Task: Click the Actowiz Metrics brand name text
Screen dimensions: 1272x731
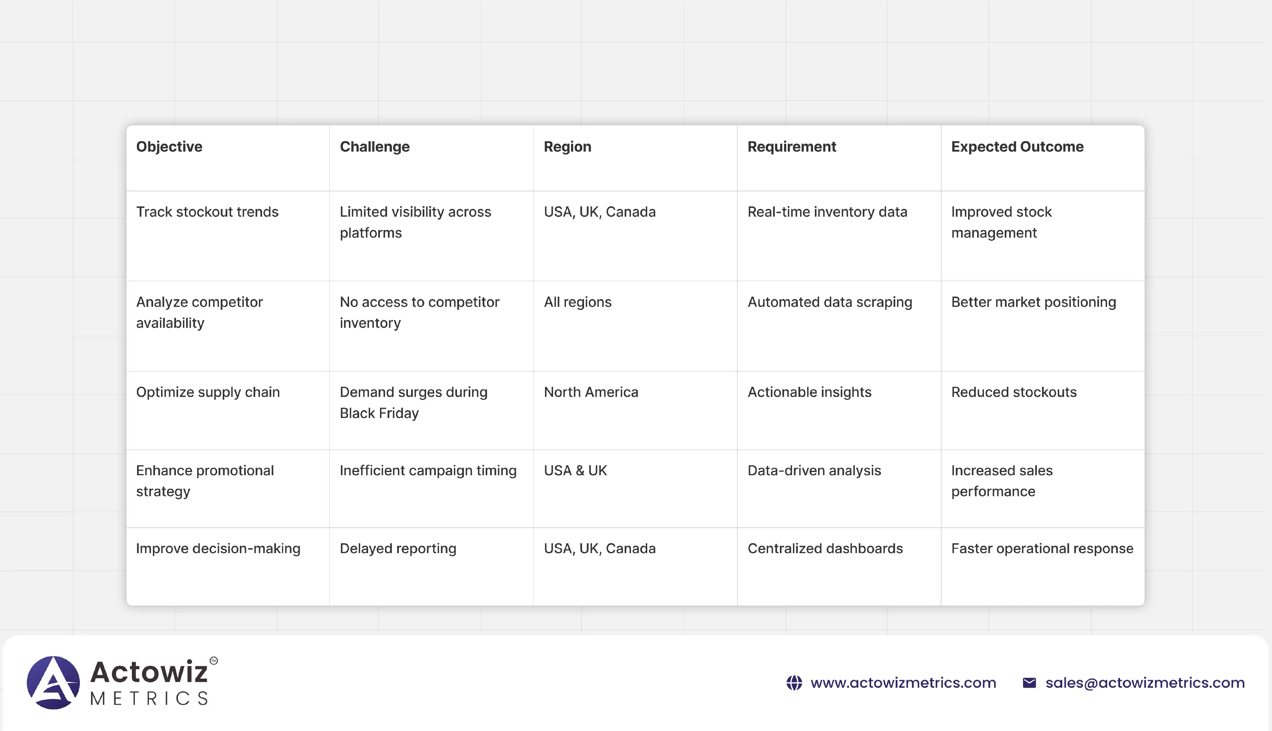Action: pos(149,683)
